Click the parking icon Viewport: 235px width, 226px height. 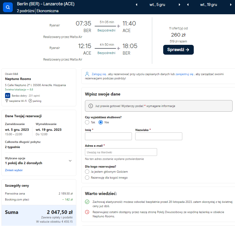[x=30, y=101]
